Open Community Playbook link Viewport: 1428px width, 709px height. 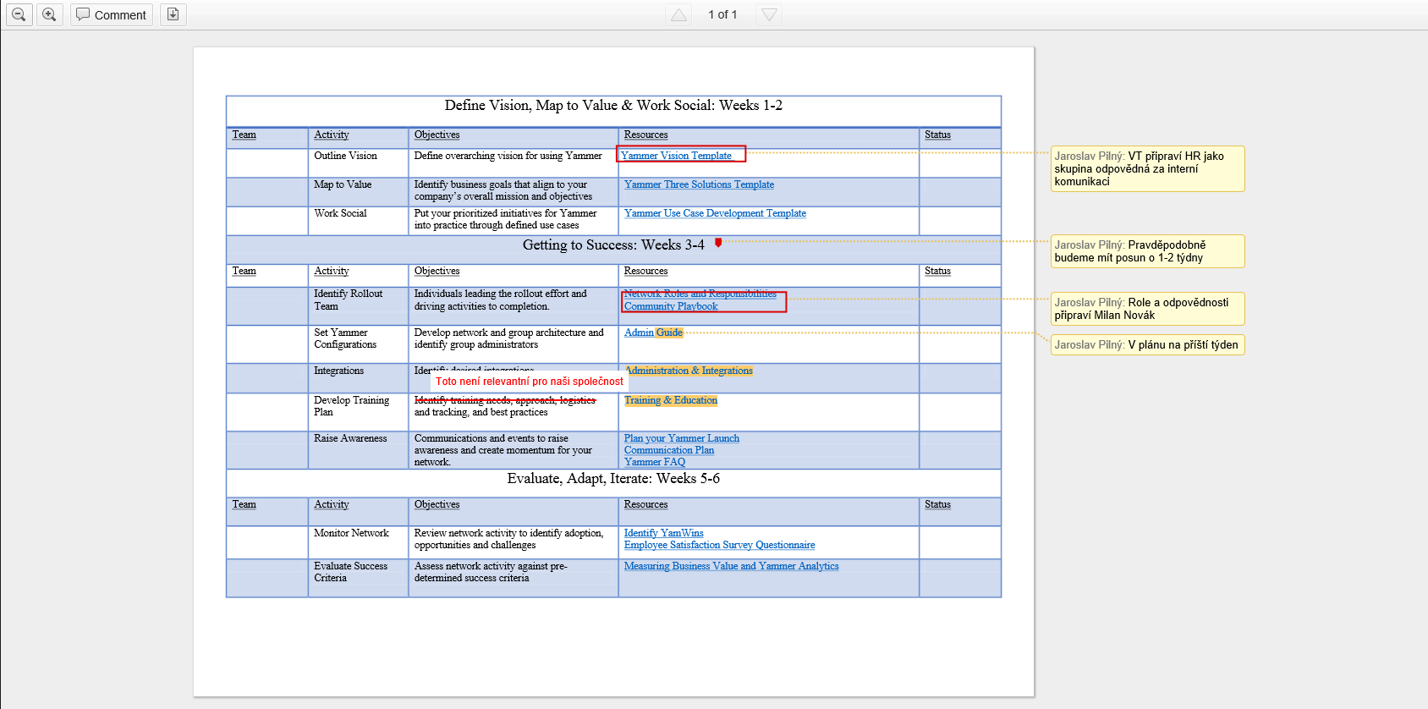click(671, 306)
